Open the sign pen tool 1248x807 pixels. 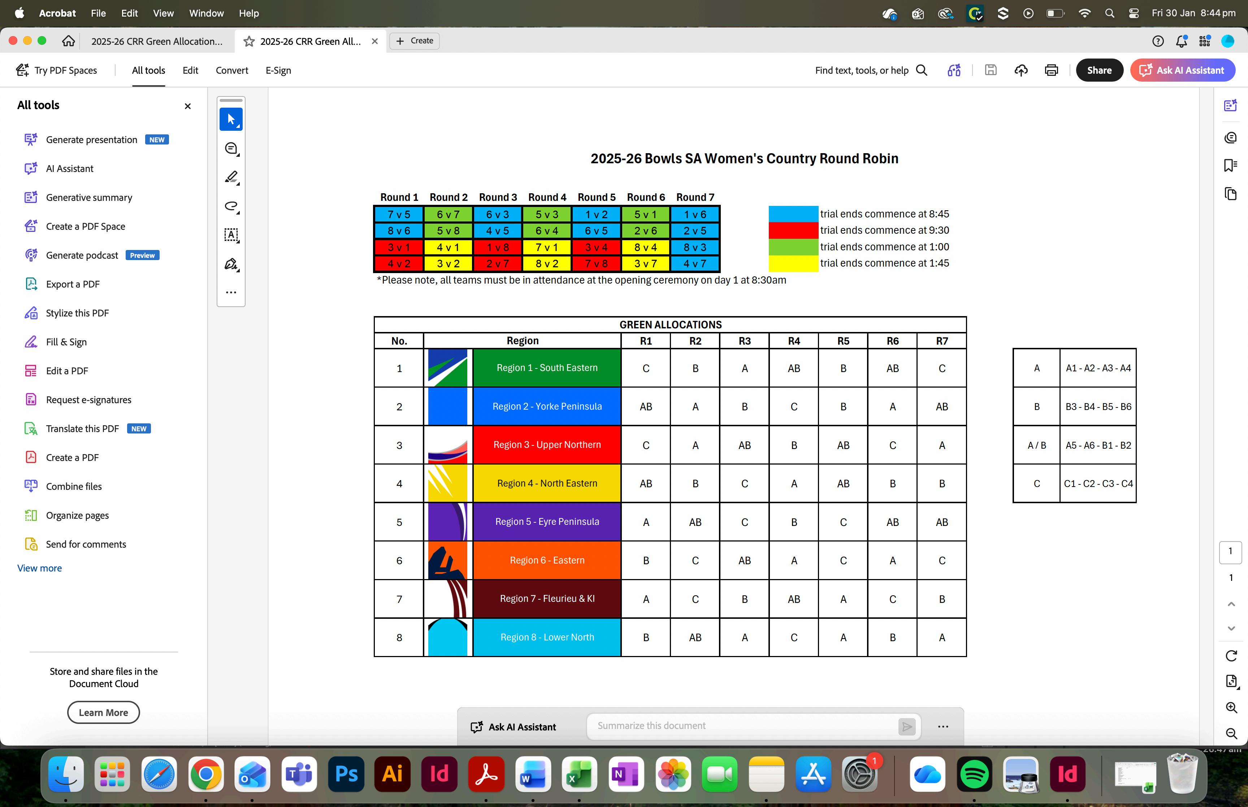click(231, 264)
